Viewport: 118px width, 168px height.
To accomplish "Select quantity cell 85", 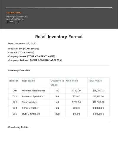I will coord(58,96).
